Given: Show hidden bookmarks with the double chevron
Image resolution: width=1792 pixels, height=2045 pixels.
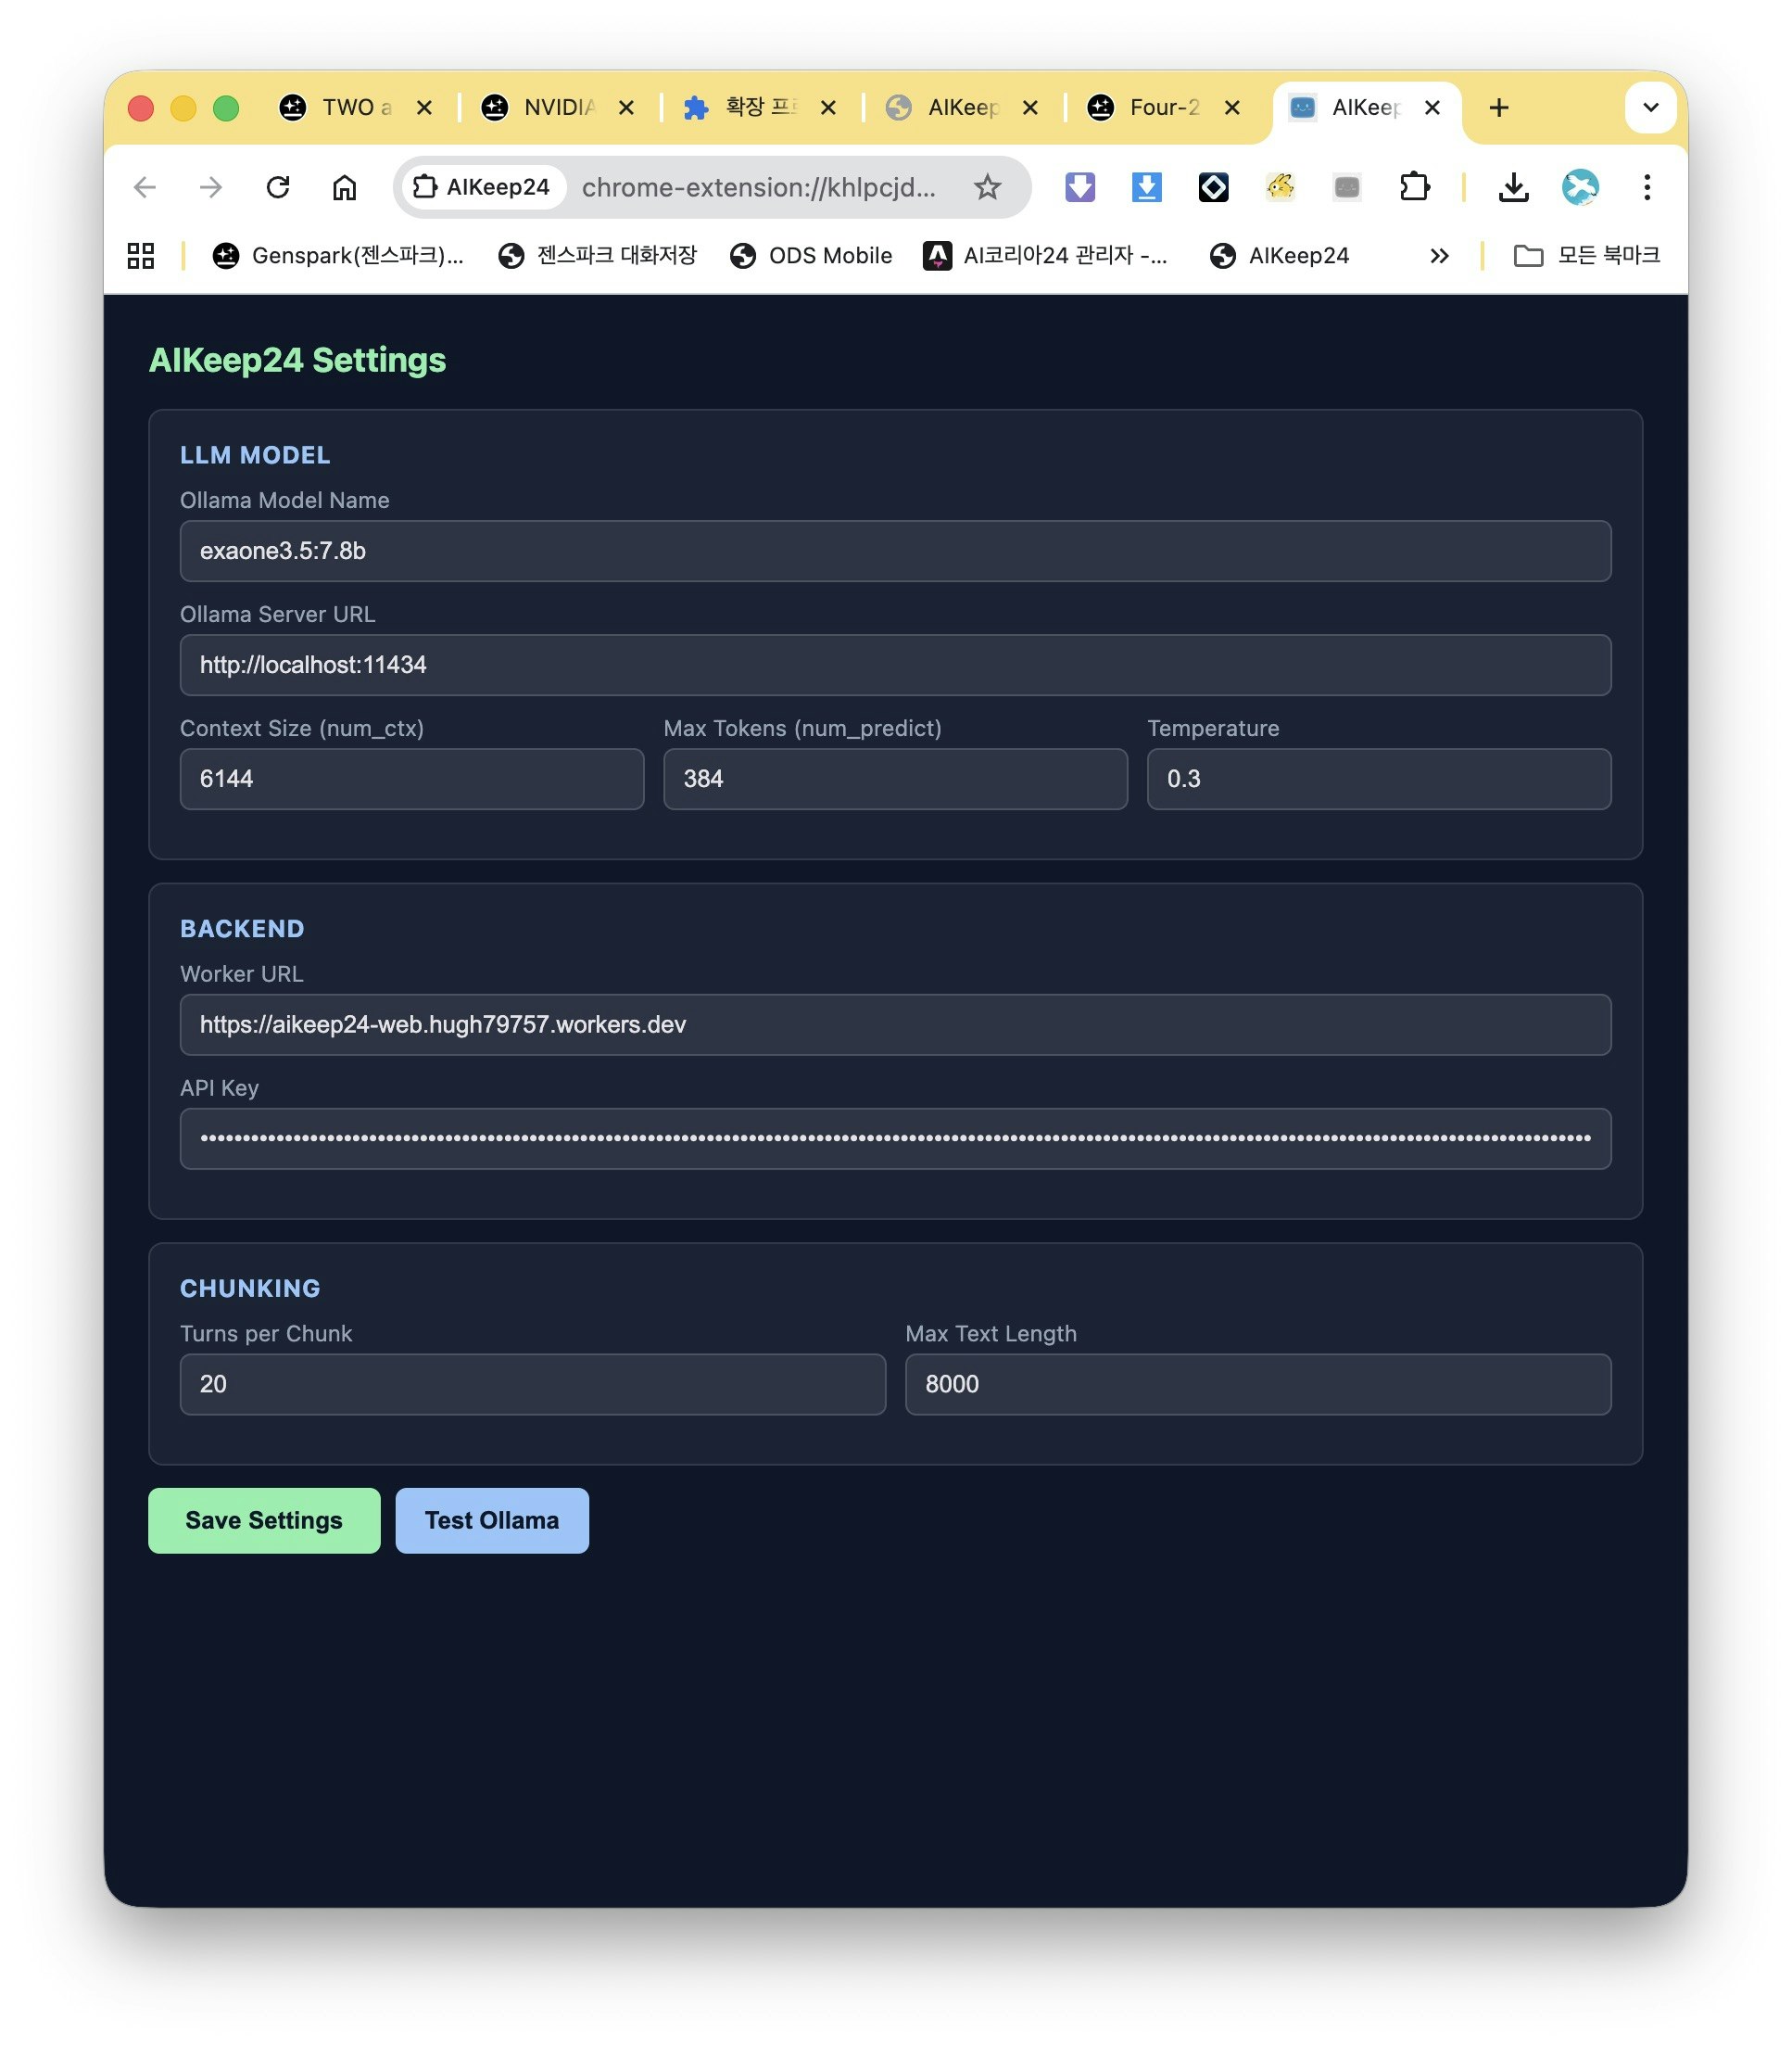Looking at the screenshot, I should (1439, 256).
